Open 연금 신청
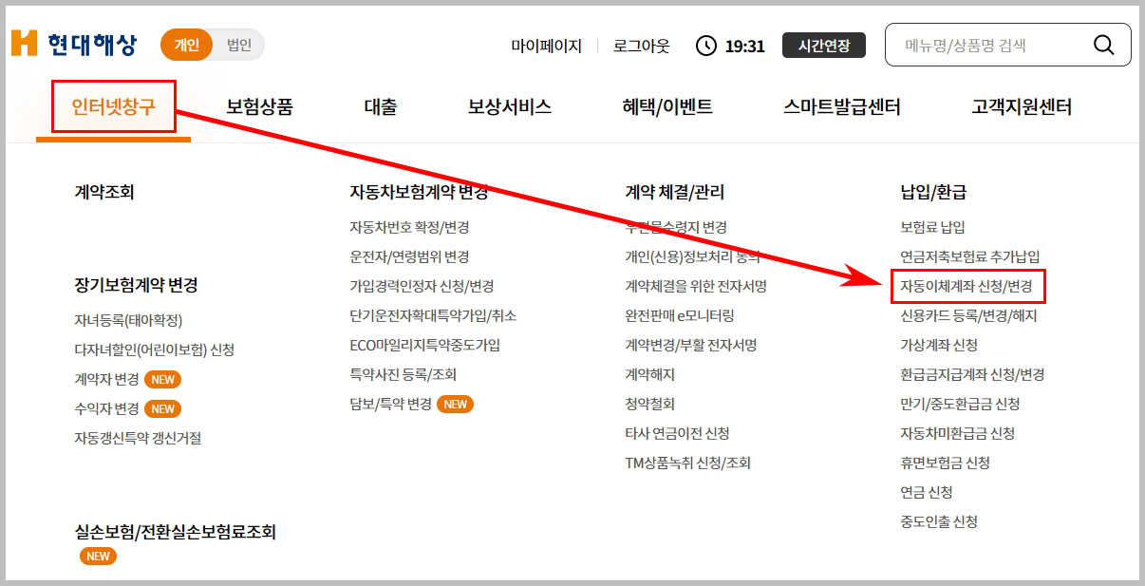This screenshot has height=586, width=1145. [926, 492]
